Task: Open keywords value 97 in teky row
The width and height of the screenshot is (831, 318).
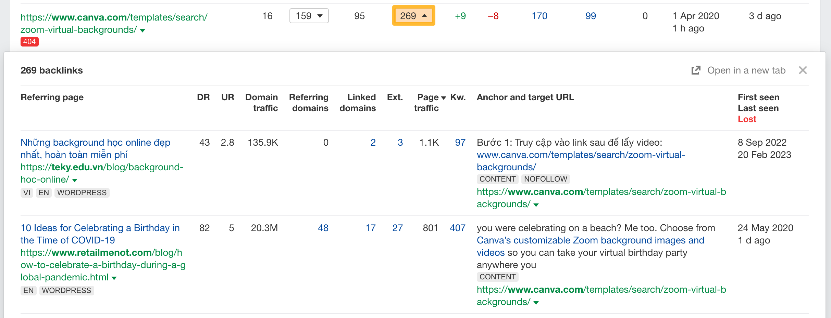Action: coord(460,142)
